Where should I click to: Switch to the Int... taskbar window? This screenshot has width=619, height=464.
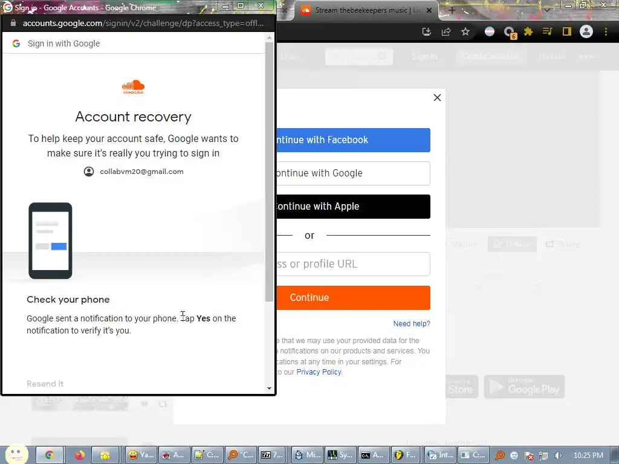coord(440,456)
